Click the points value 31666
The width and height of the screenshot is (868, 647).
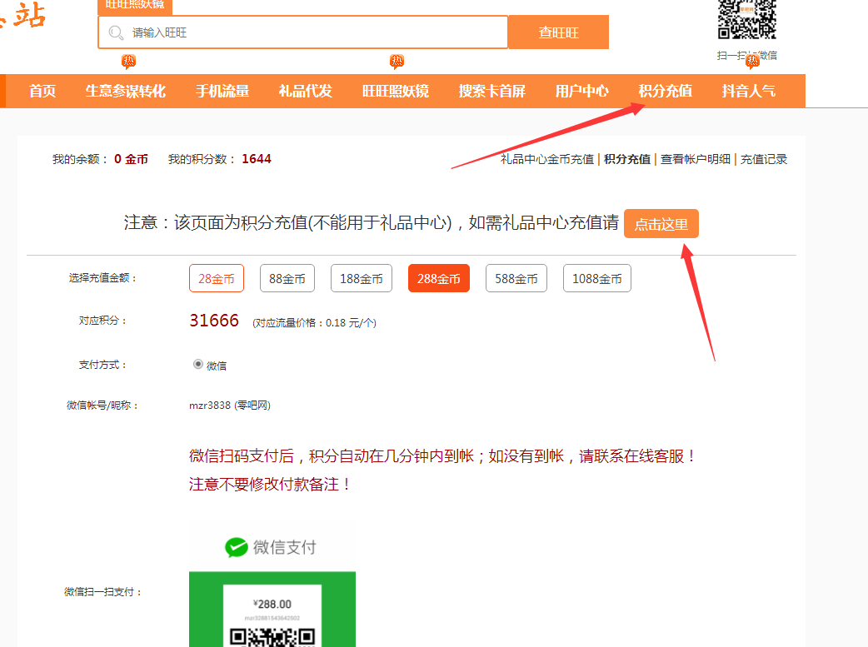pos(214,321)
